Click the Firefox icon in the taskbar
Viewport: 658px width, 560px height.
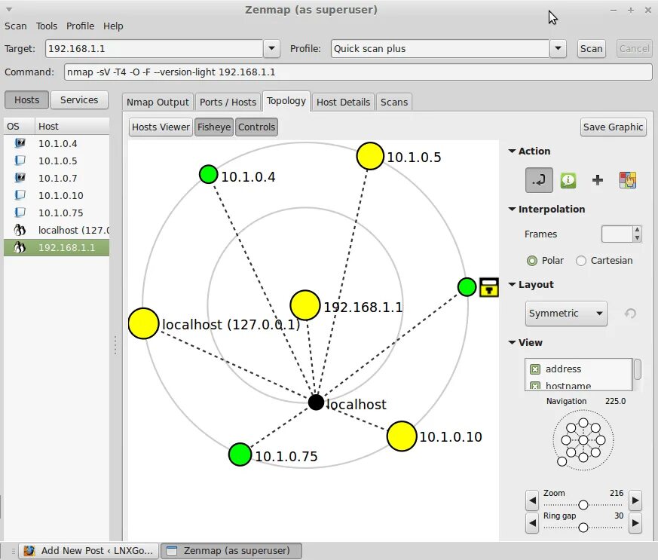click(29, 551)
